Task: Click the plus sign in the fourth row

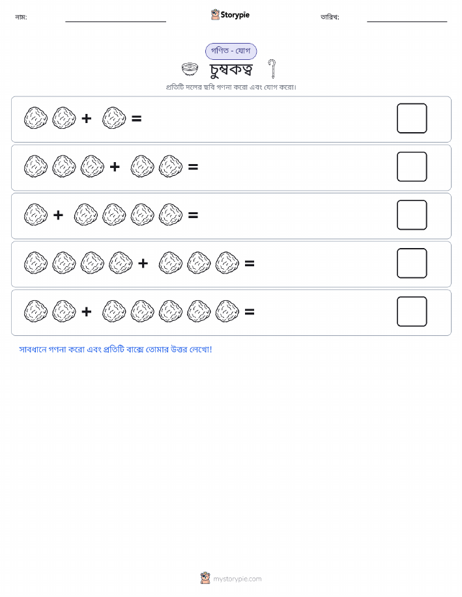Action: pos(143,263)
